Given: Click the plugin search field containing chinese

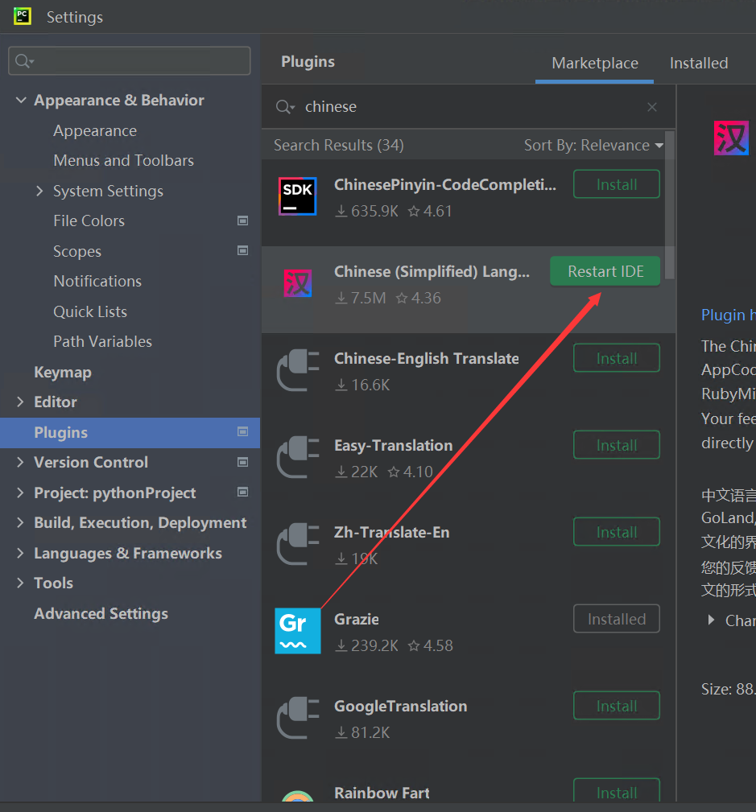Looking at the screenshot, I should [468, 107].
